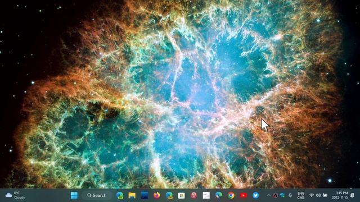The width and height of the screenshot is (360, 202).
Task: Click the microphone tray icon
Action: point(290,195)
